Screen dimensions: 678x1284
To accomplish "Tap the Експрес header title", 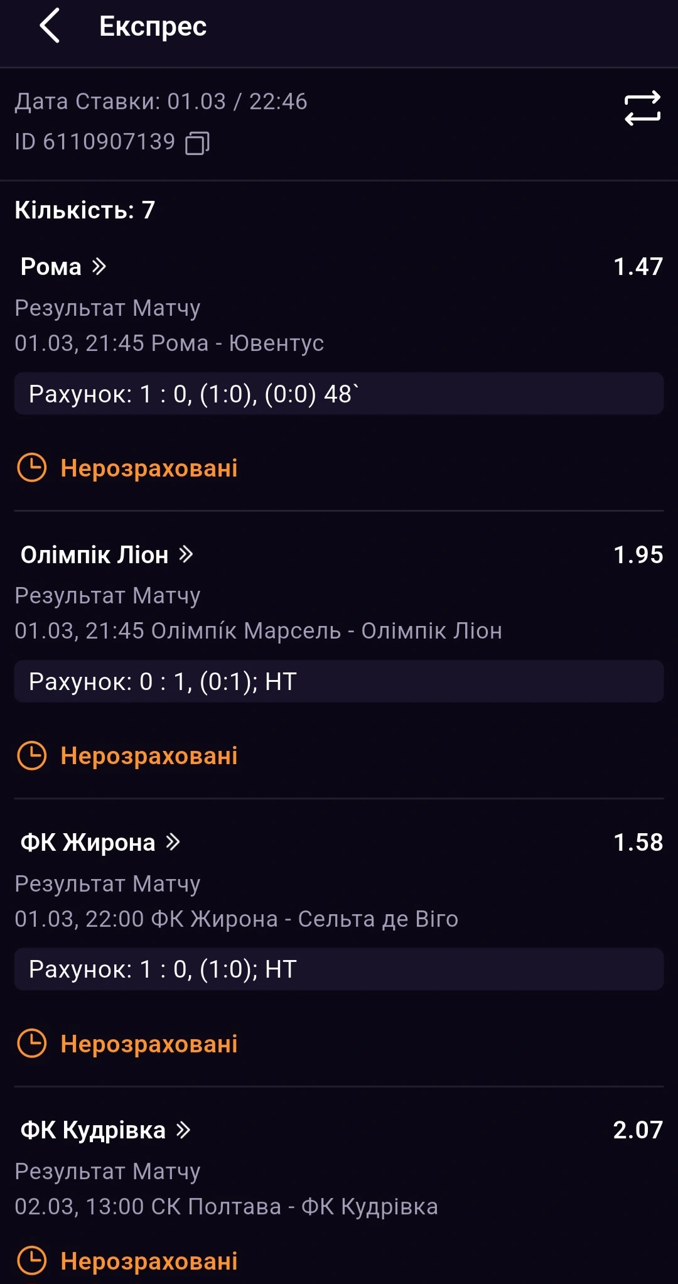I will [153, 26].
